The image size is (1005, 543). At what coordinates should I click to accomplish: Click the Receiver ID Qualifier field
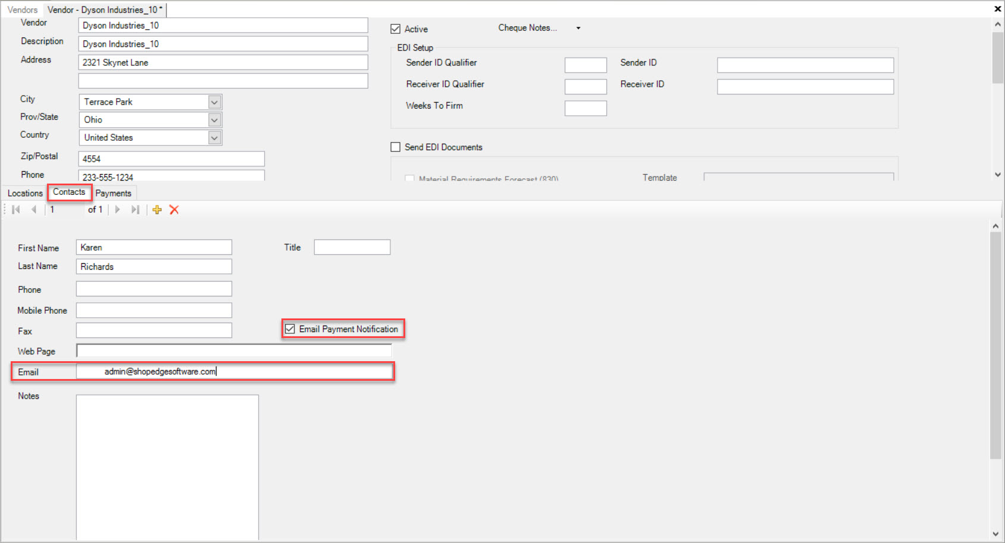click(x=586, y=86)
